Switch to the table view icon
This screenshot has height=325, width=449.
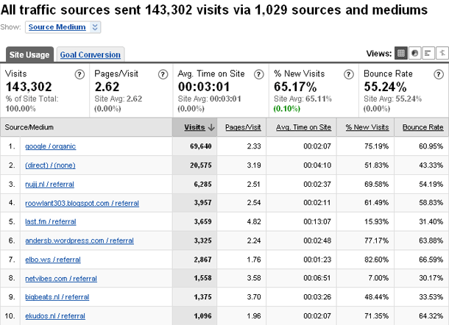[401, 54]
